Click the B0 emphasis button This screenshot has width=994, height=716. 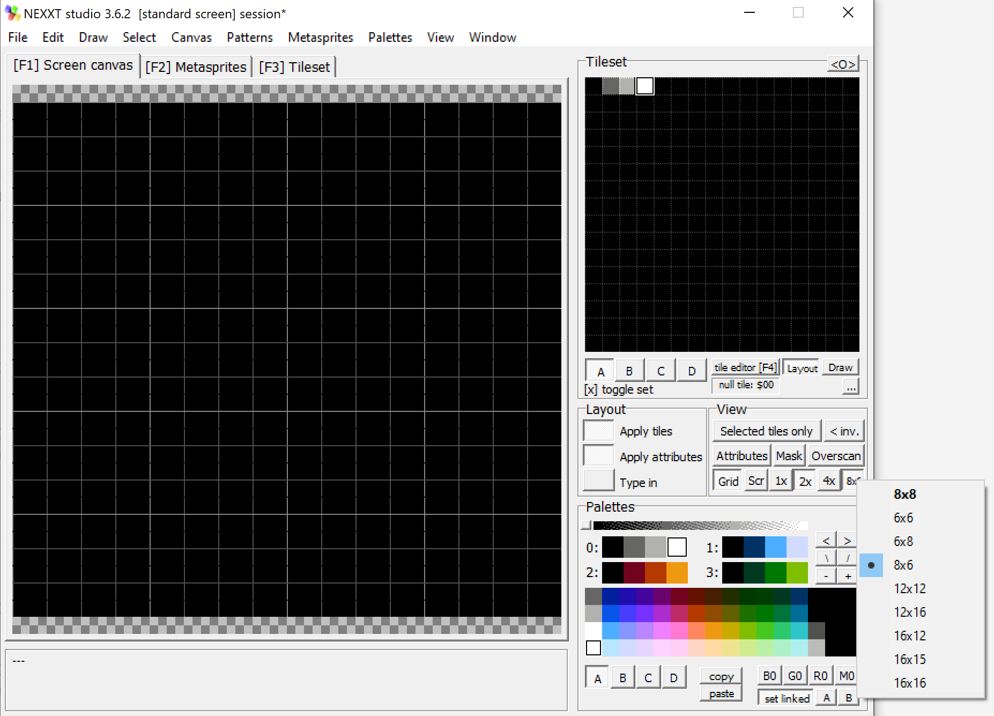[769, 676]
